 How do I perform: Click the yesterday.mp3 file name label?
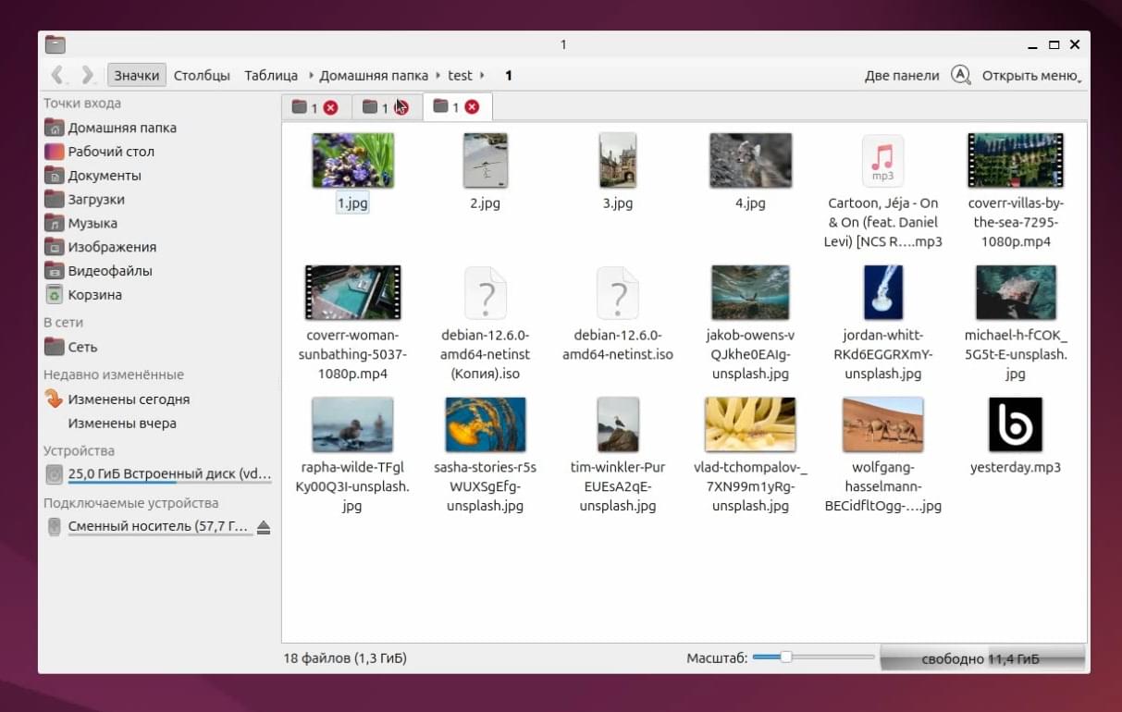[x=1016, y=467]
